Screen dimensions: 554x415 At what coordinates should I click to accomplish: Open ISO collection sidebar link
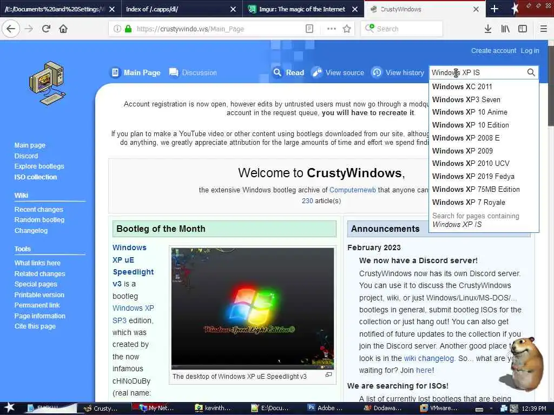click(35, 177)
